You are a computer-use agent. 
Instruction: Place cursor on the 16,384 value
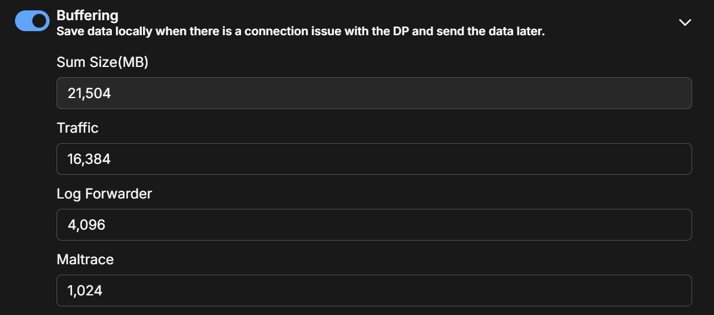click(89, 159)
